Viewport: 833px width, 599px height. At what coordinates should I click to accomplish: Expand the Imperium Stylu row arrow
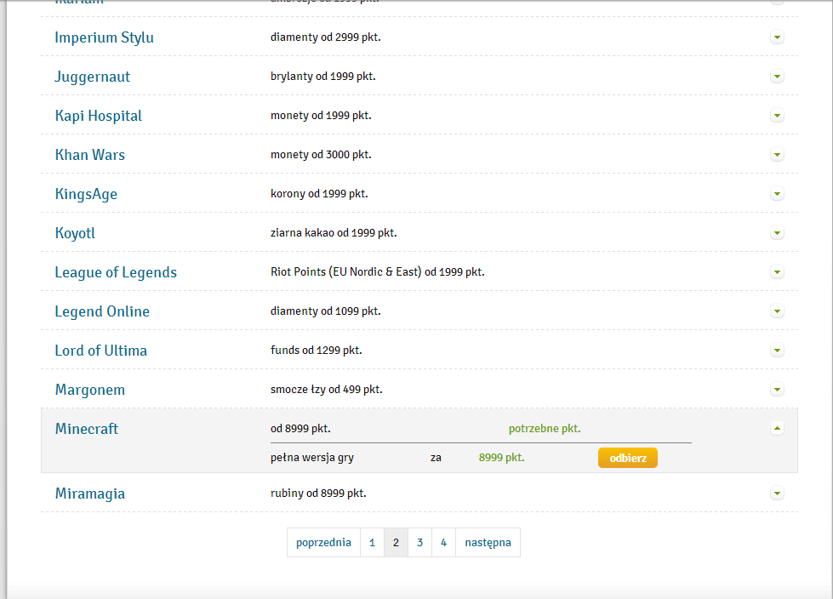click(x=777, y=37)
